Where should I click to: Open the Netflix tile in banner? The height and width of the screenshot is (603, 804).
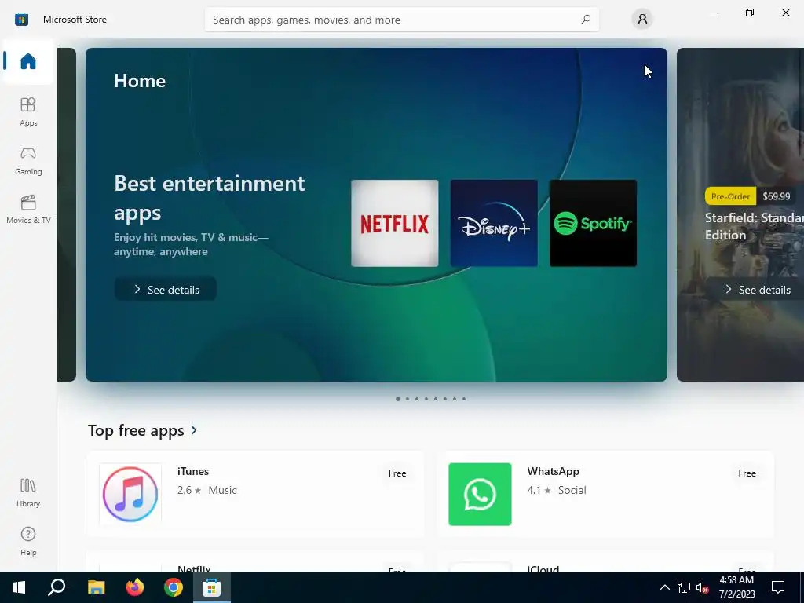394,223
